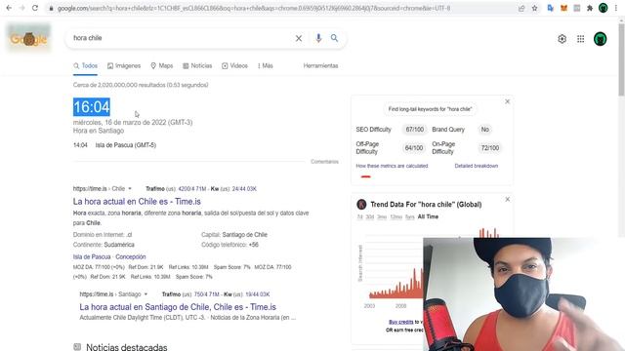Click the page vertical scrollbar
This screenshot has height=351, width=625.
(621, 59)
